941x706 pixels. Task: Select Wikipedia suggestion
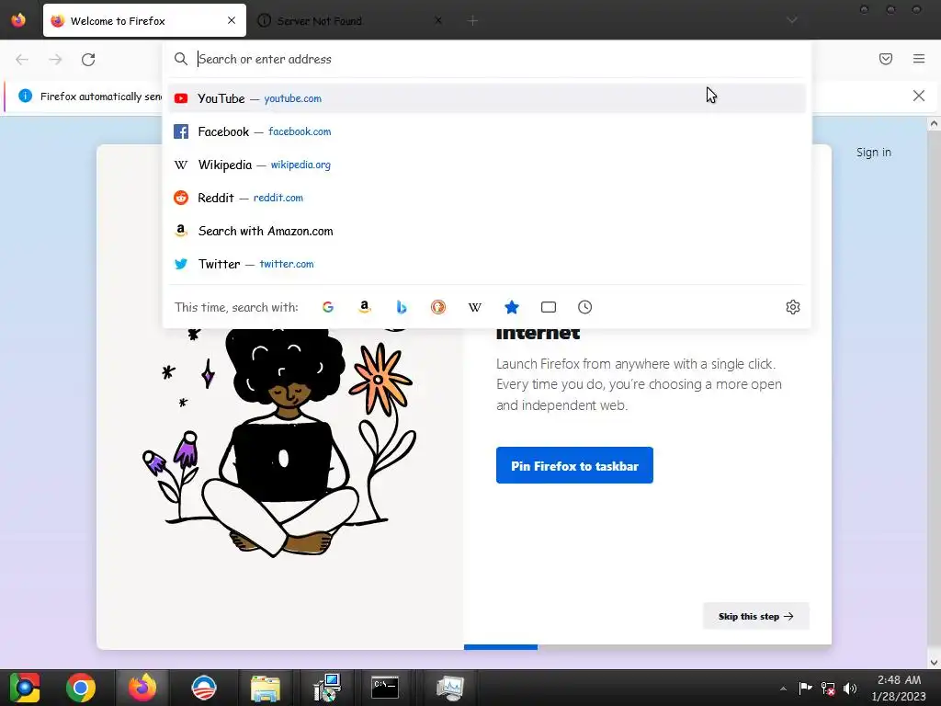pos(487,165)
